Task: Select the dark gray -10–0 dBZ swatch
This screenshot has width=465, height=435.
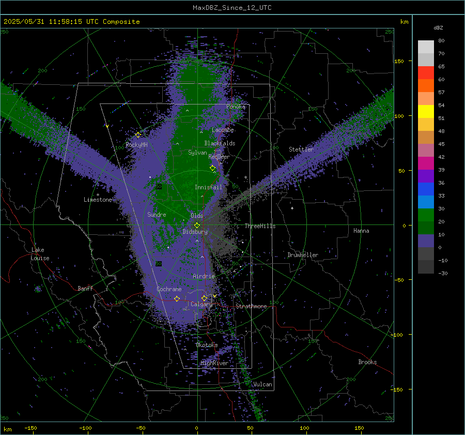Action: [426, 253]
